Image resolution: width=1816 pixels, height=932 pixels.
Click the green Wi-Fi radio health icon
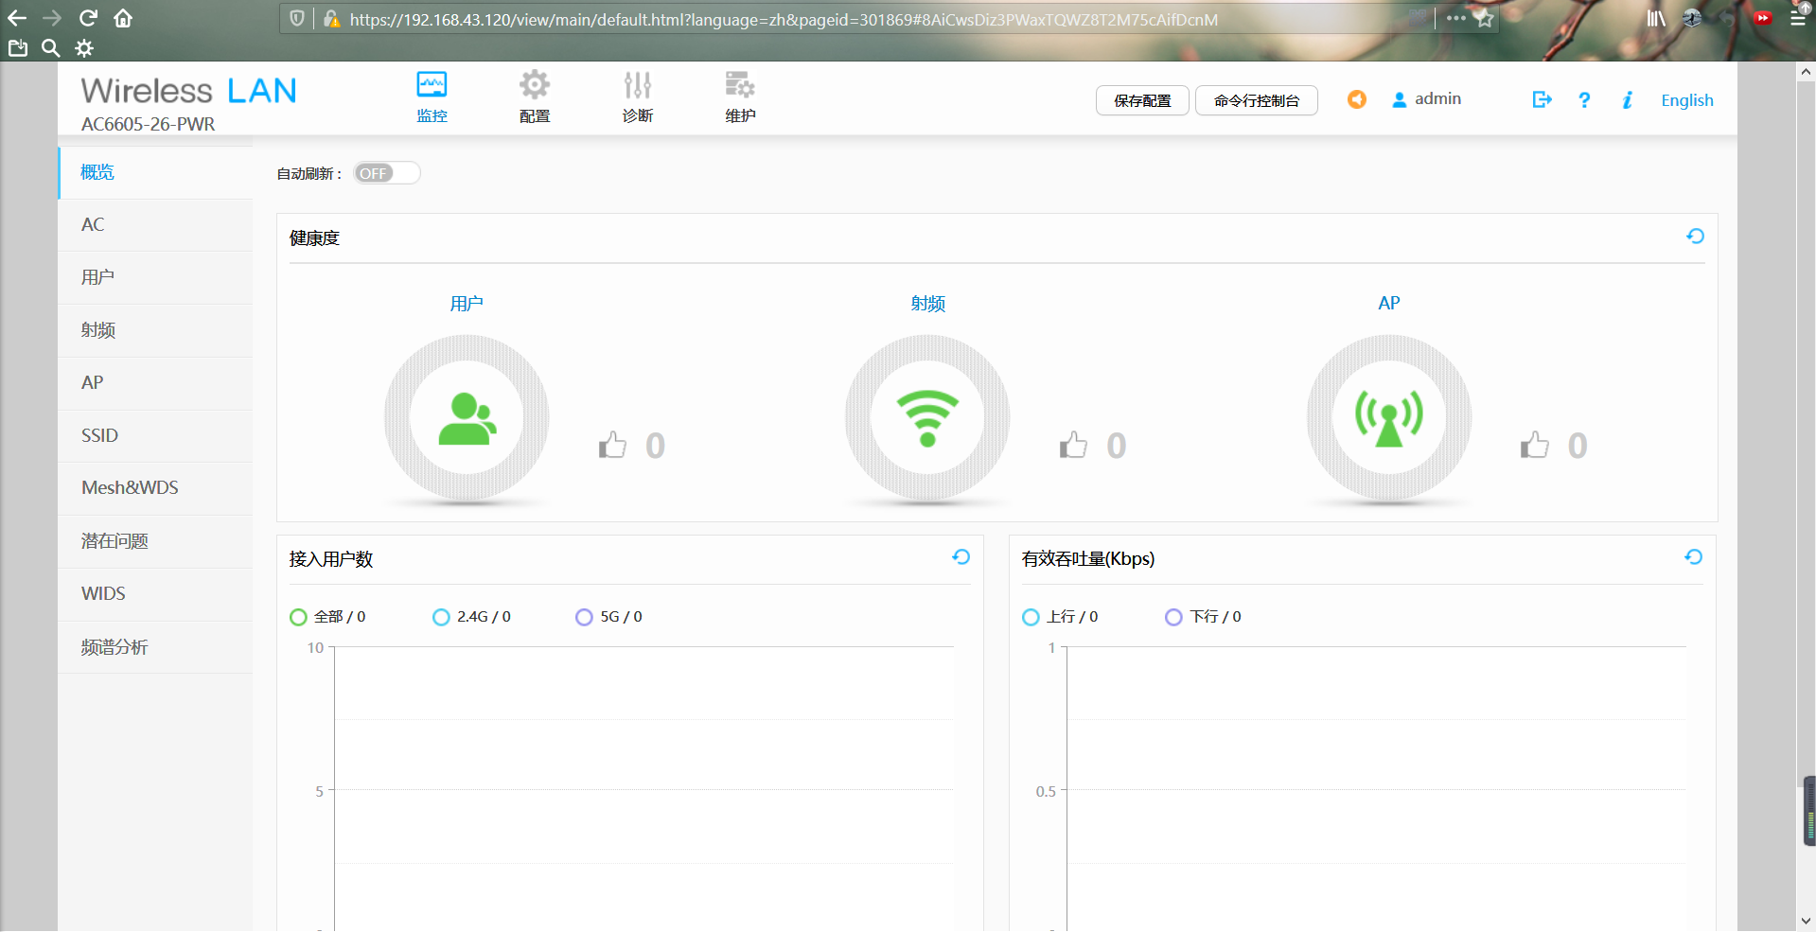(x=927, y=418)
